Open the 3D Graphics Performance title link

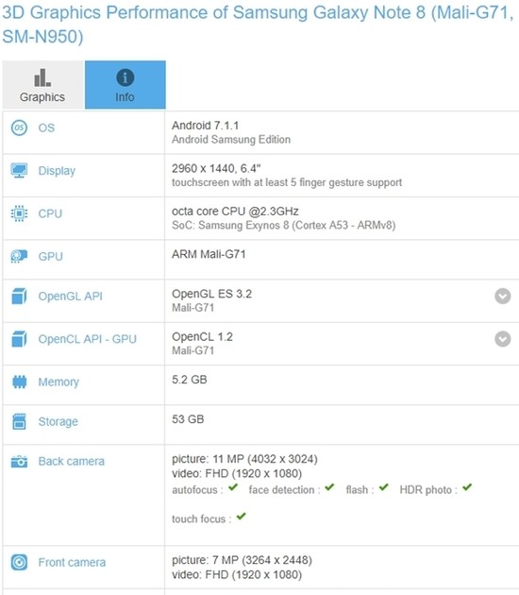(x=258, y=25)
